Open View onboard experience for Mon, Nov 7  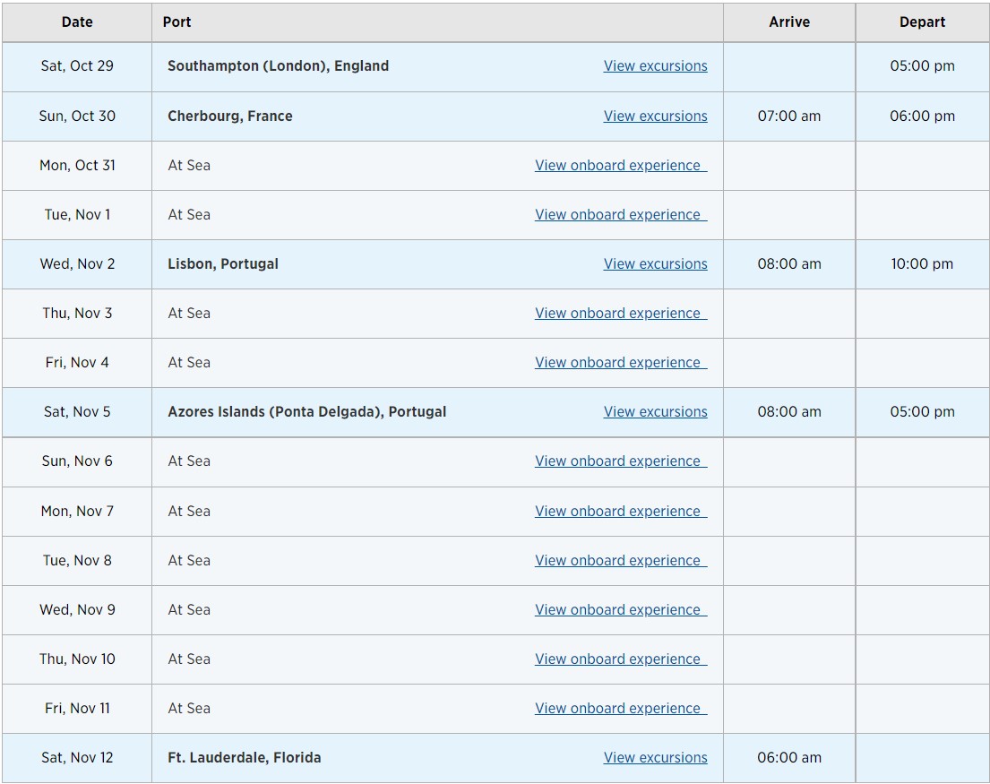click(621, 512)
